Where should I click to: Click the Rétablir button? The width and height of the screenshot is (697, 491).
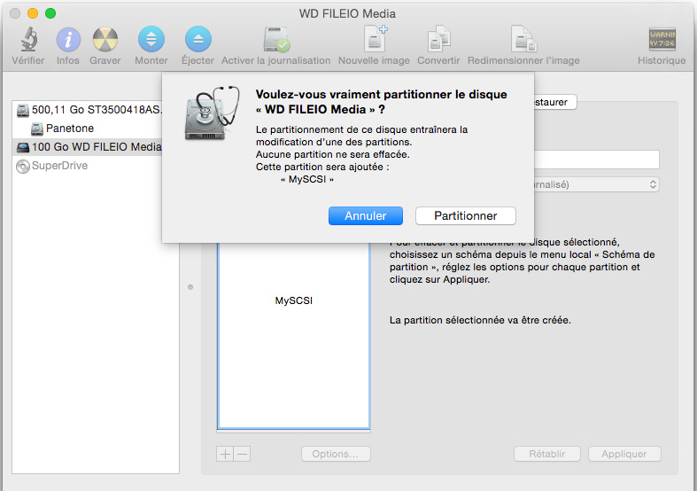pyautogui.click(x=547, y=454)
